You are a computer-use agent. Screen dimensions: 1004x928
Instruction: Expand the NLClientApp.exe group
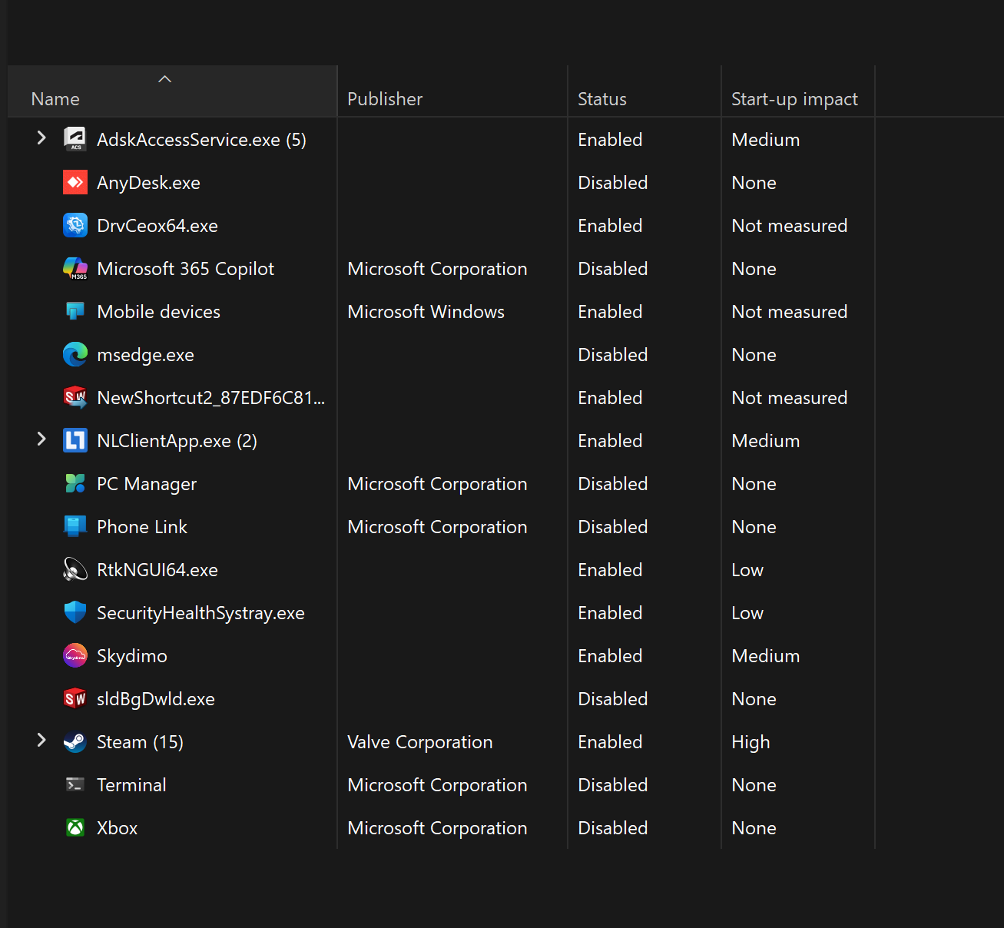41,439
